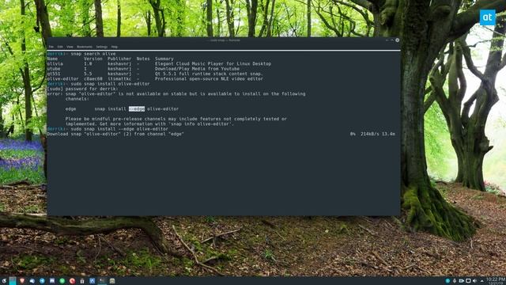This screenshot has height=285, width=506.
Task: Open the Help menu in Konsole
Action: point(114,47)
